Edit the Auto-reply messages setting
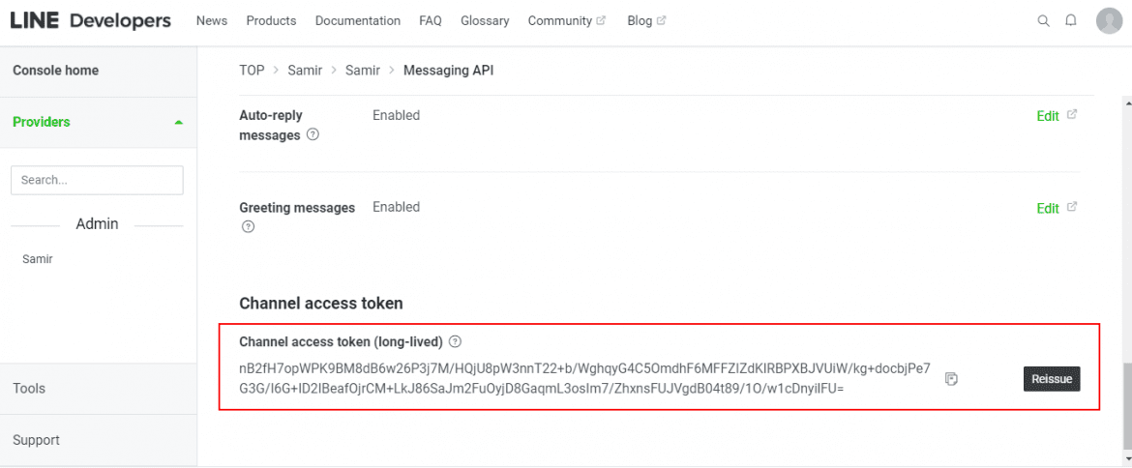Viewport: 1132px width, 468px height. tap(1048, 116)
